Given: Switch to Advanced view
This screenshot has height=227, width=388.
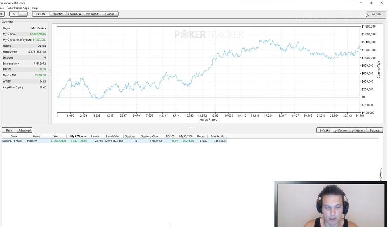Looking at the screenshot, I should 25,130.
